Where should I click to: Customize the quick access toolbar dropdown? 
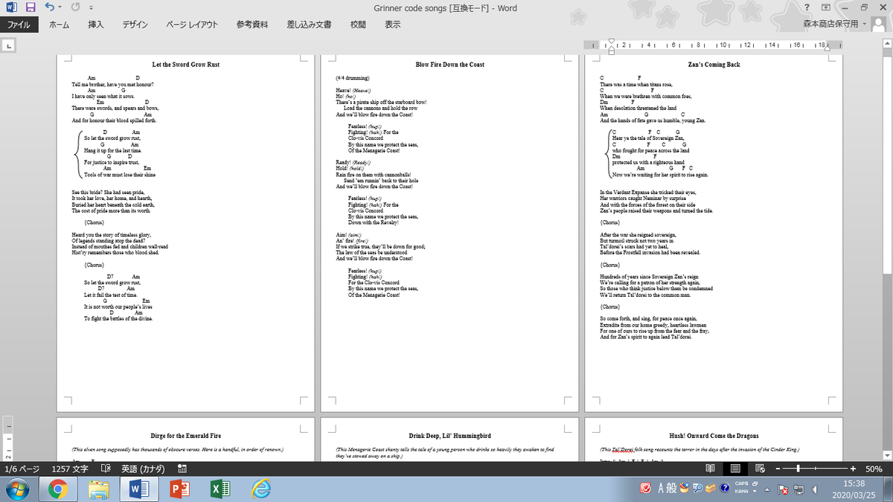click(x=90, y=9)
